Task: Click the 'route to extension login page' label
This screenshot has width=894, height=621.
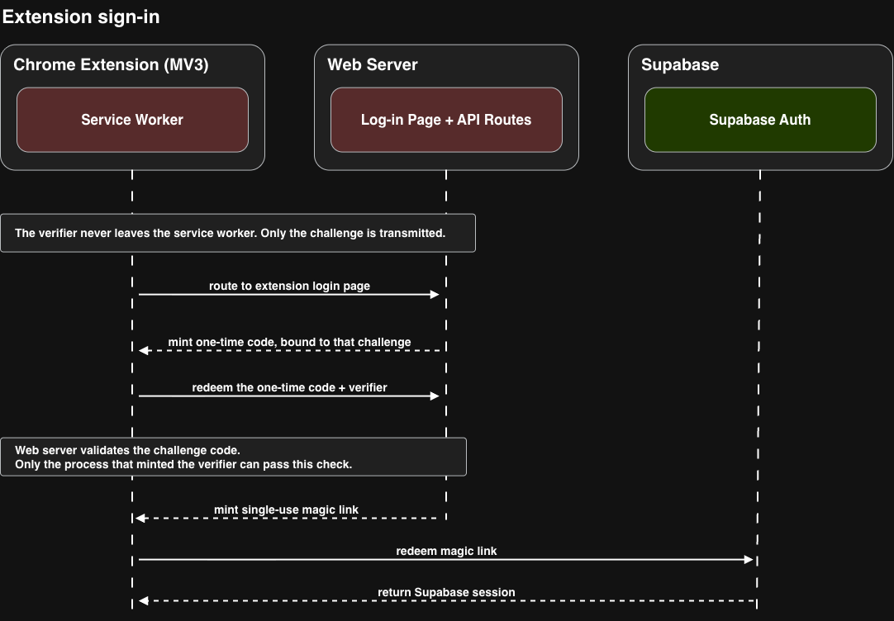Action: tap(290, 286)
